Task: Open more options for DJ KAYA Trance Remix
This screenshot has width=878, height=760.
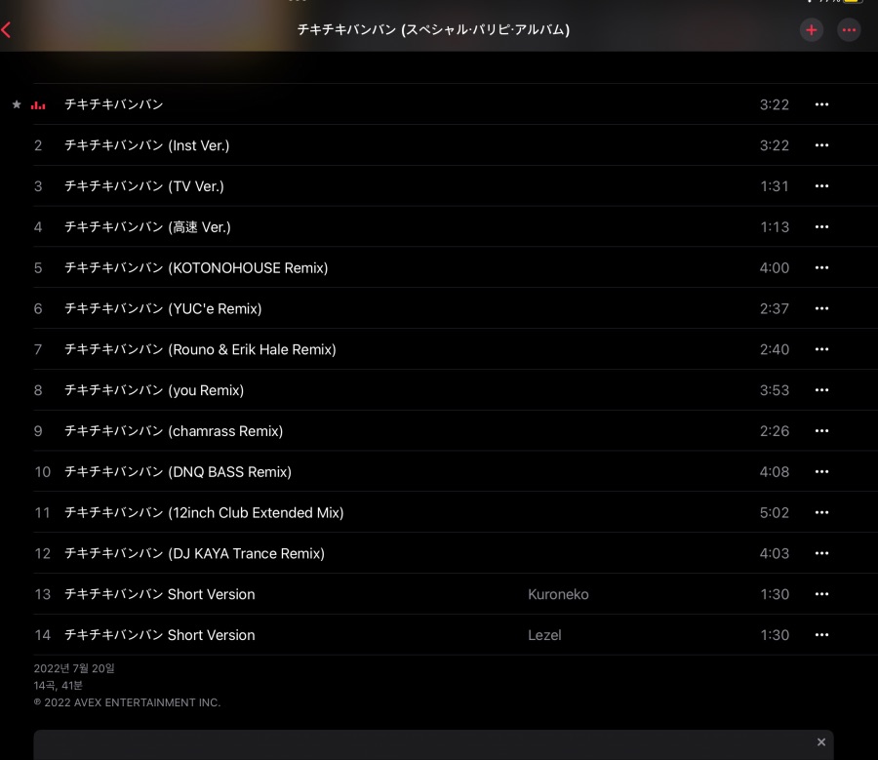Action: [821, 553]
